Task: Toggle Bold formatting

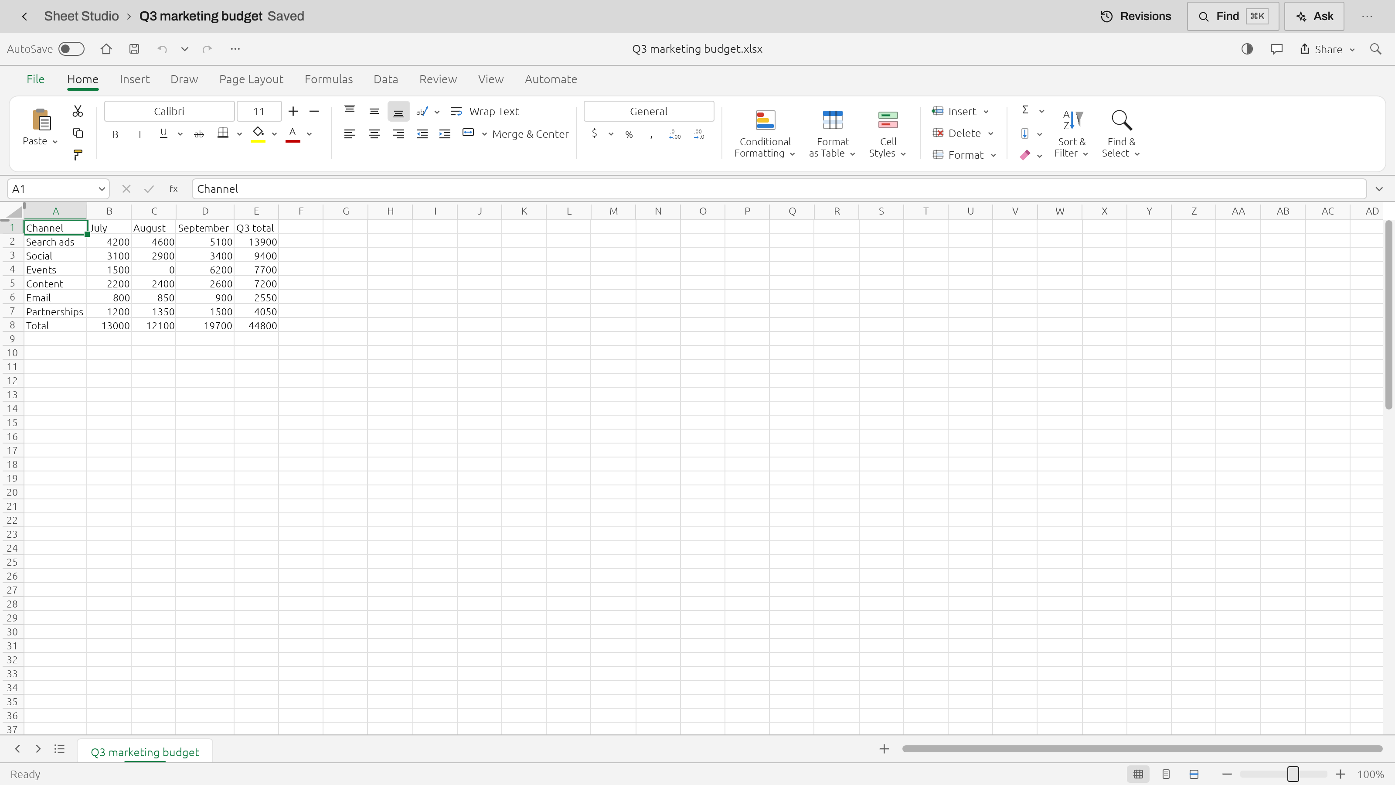Action: (x=115, y=134)
